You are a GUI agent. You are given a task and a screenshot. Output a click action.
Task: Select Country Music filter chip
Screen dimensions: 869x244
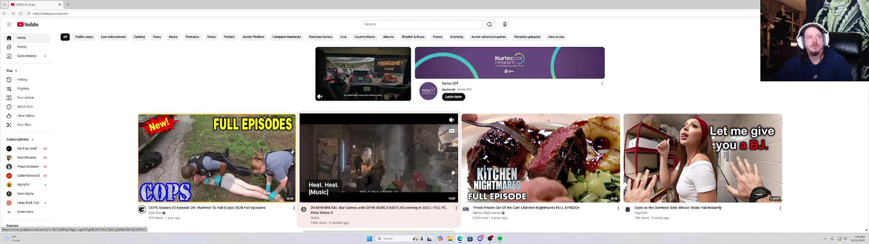(x=365, y=37)
